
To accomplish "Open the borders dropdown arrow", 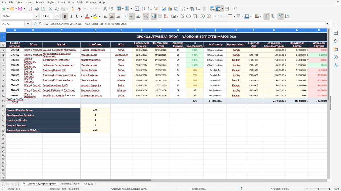I will point(234,16).
